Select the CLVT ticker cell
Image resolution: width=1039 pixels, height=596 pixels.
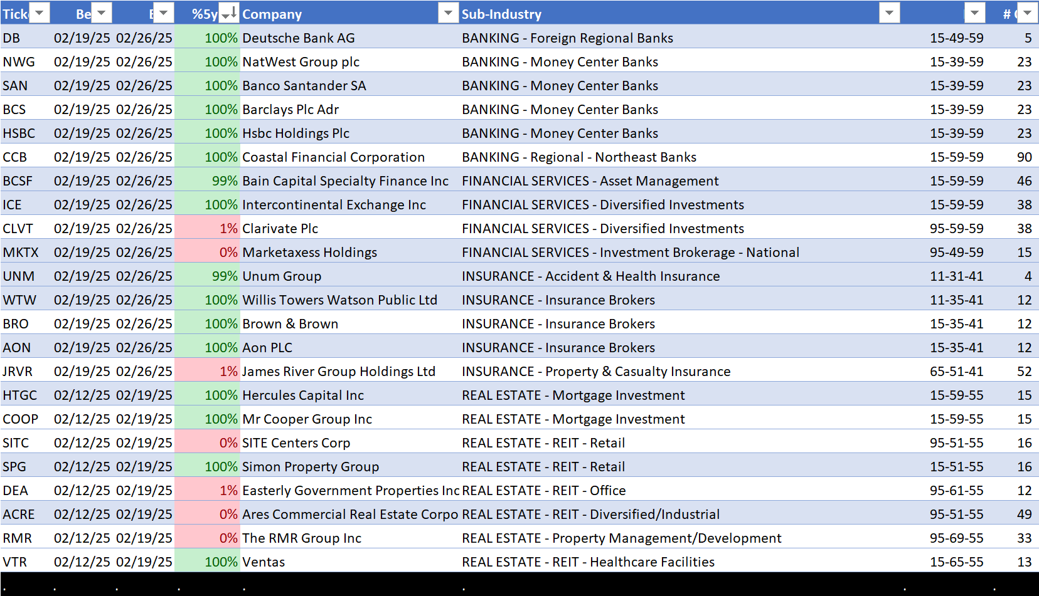(26, 228)
